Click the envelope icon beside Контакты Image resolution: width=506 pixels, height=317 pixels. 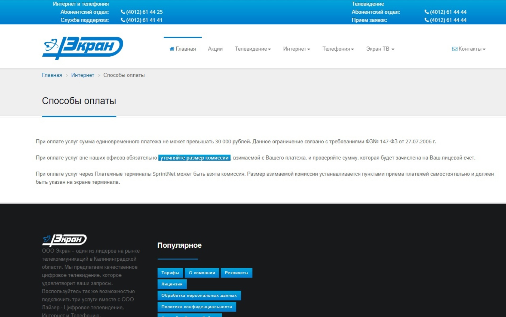(x=455, y=49)
